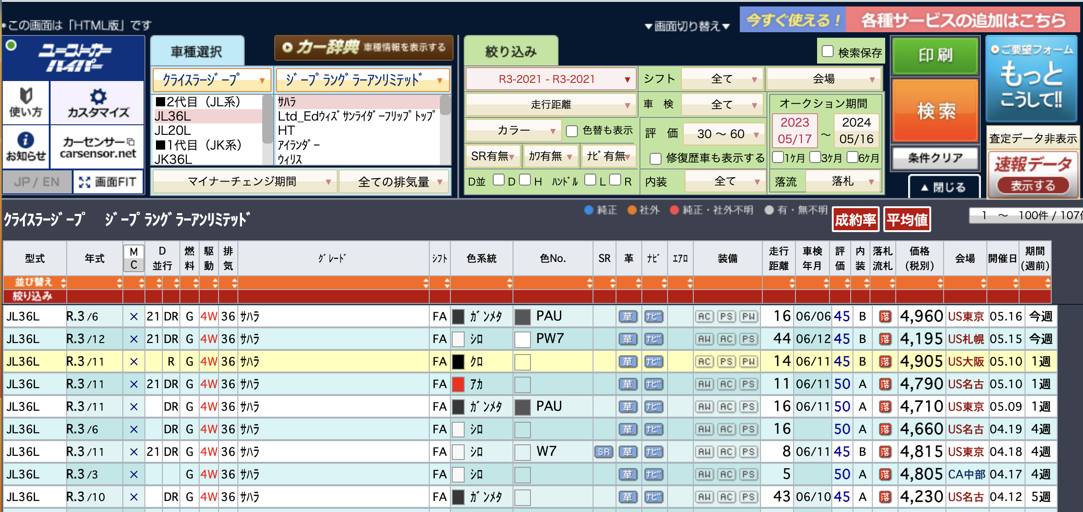Click PW equipment badge in US東京 05.16 row

point(748,316)
